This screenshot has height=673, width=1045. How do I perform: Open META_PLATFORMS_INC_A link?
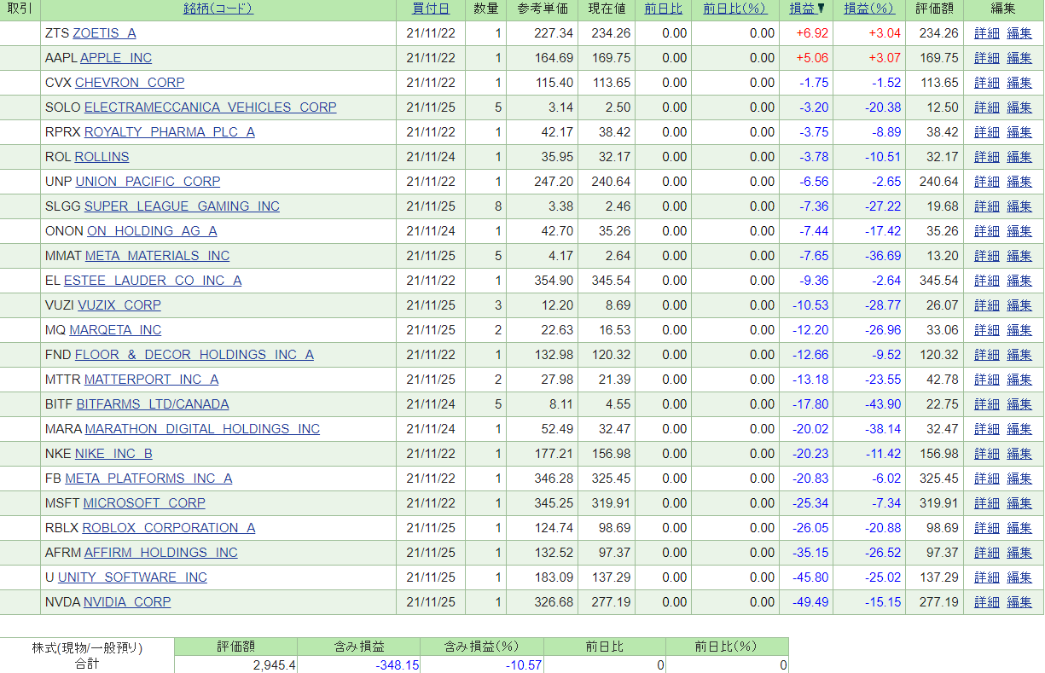point(148,479)
